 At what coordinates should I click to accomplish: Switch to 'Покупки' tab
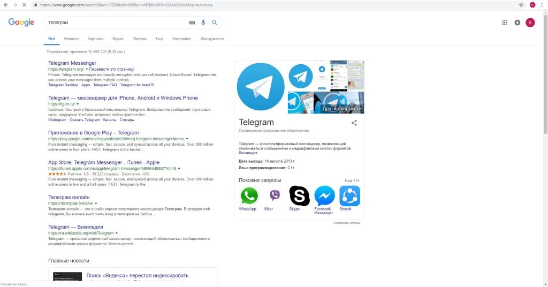140,39
